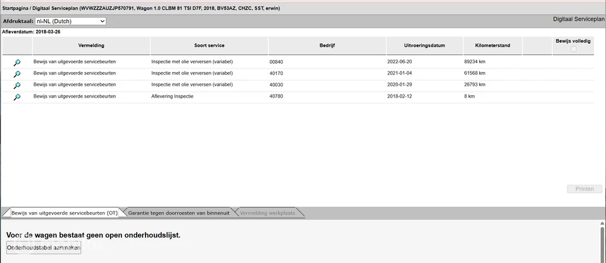606x263 pixels.
Task: View details of the 2020-01-29 service record
Action: click(17, 86)
